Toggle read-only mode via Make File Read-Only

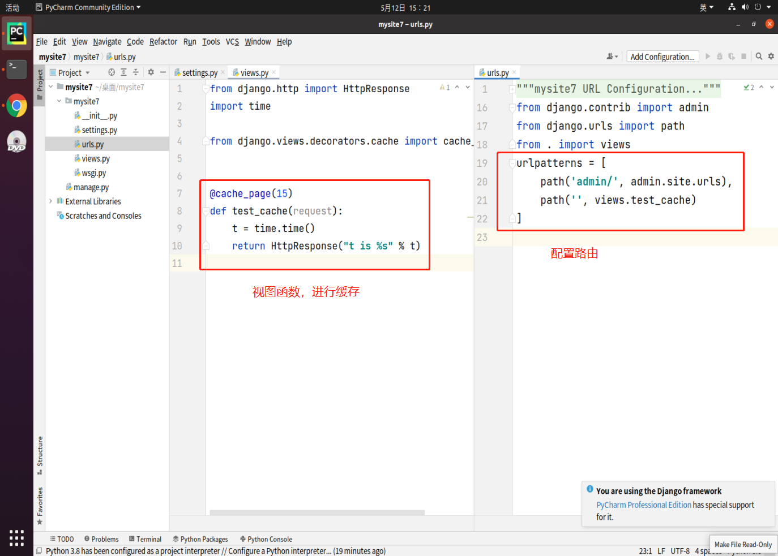point(743,544)
